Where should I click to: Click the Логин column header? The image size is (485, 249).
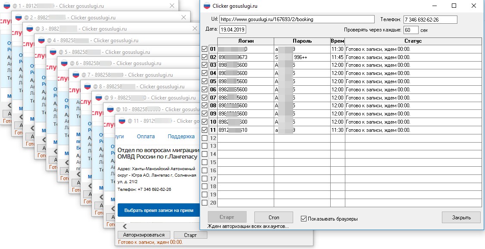pos(246,41)
